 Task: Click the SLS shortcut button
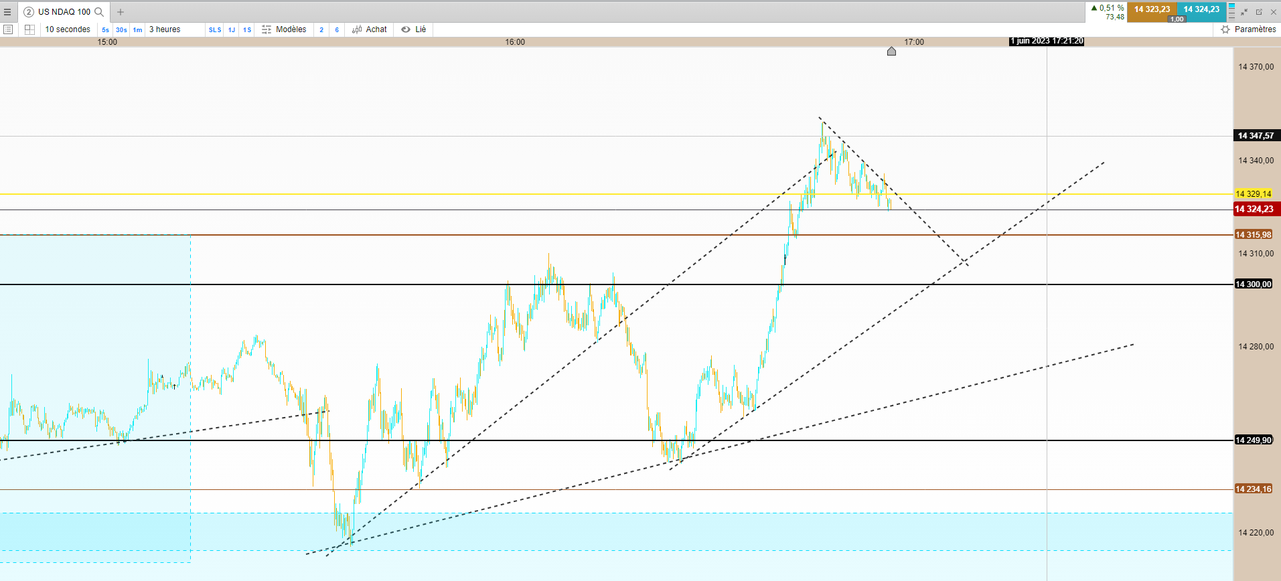pos(215,29)
